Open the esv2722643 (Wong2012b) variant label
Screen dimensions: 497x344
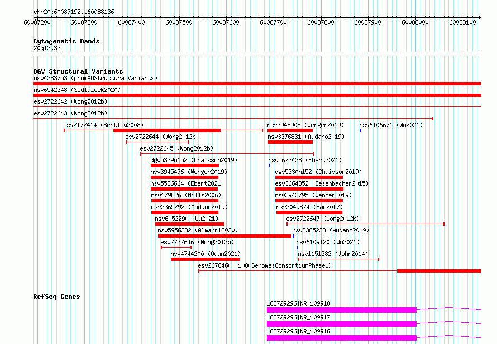click(x=70, y=113)
